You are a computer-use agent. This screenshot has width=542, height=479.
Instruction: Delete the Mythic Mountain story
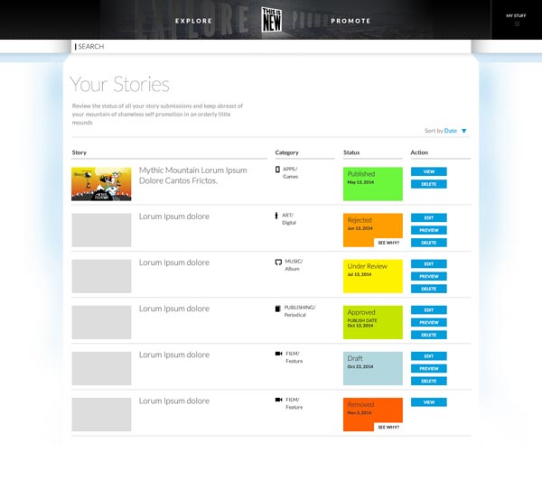(x=429, y=184)
